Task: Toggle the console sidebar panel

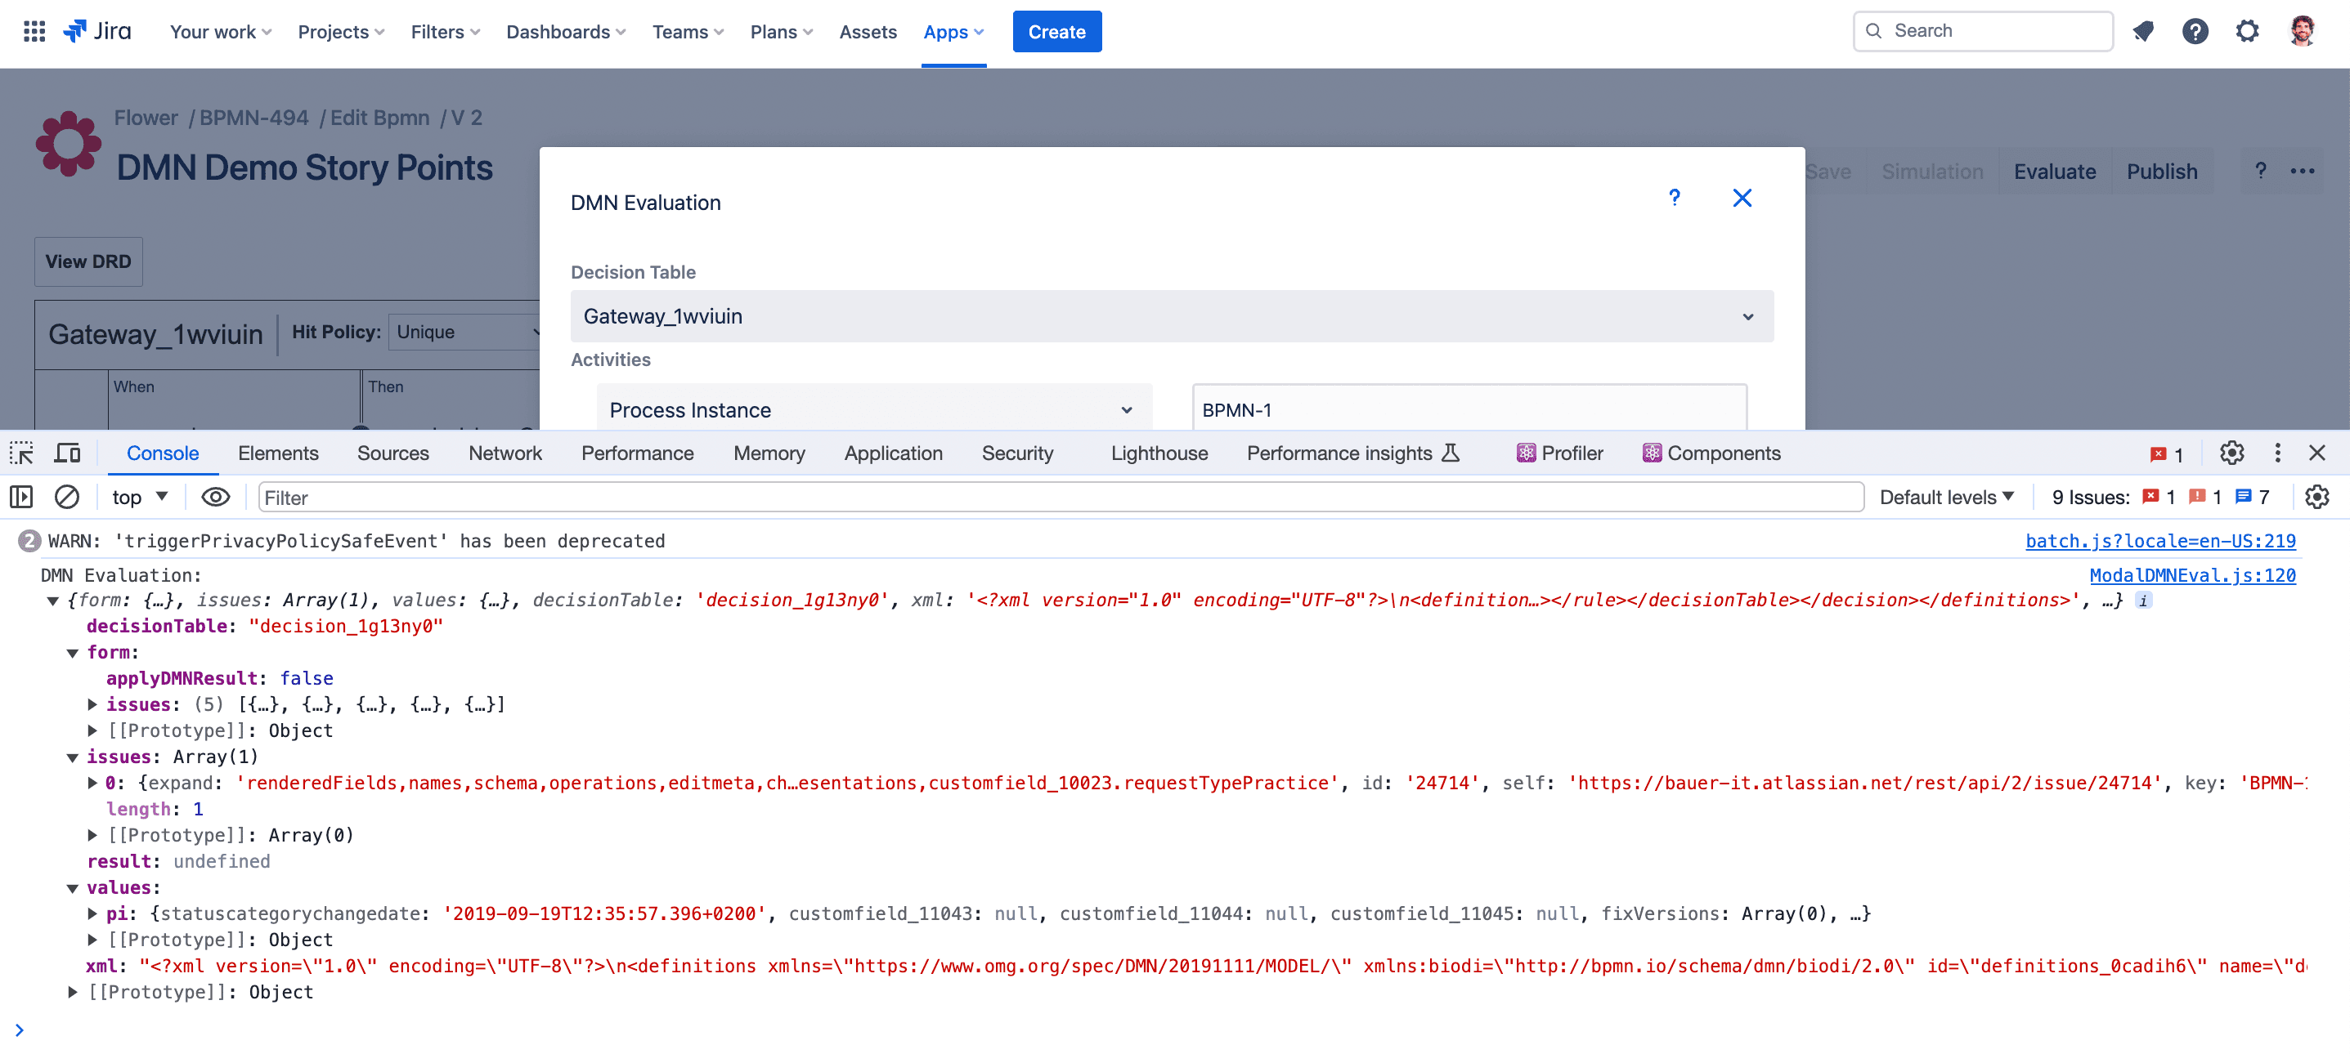Action: pyautogui.click(x=22, y=497)
